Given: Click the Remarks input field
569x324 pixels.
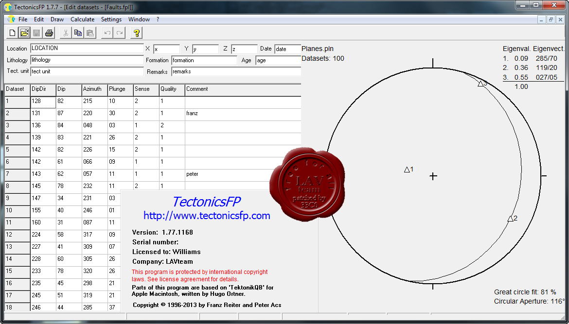Looking at the screenshot, I should 236,72.
